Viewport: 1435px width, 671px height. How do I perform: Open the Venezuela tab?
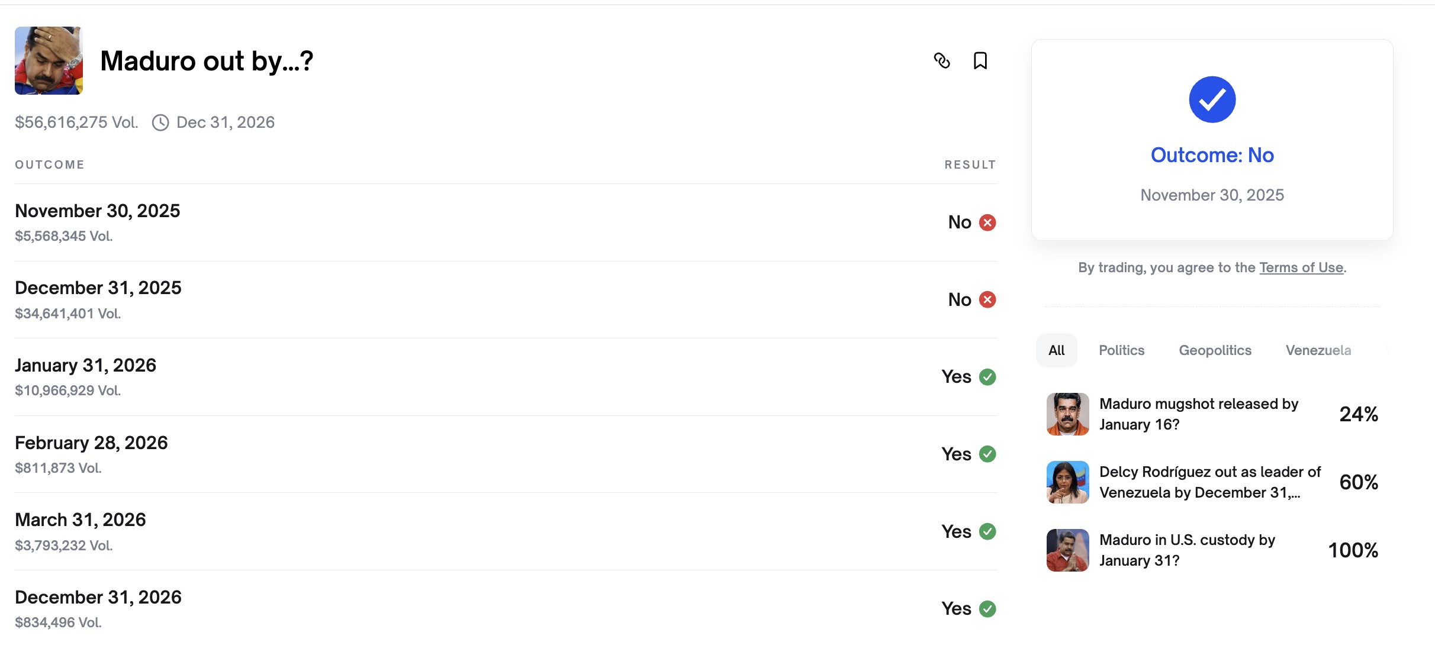click(1318, 350)
